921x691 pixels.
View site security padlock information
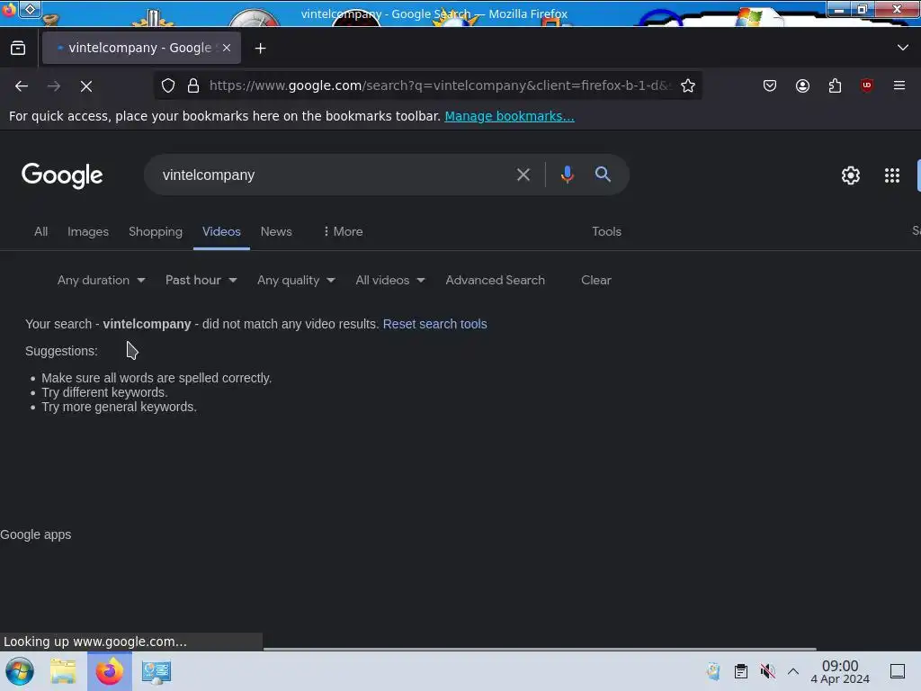[193, 85]
